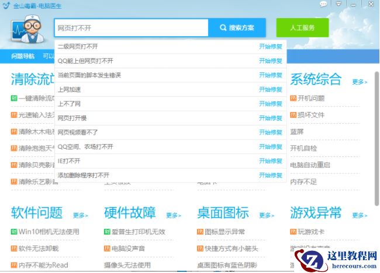The width and height of the screenshot is (380, 273).
Task: Click the feedback chat bubble icon
Action: (x=323, y=4)
